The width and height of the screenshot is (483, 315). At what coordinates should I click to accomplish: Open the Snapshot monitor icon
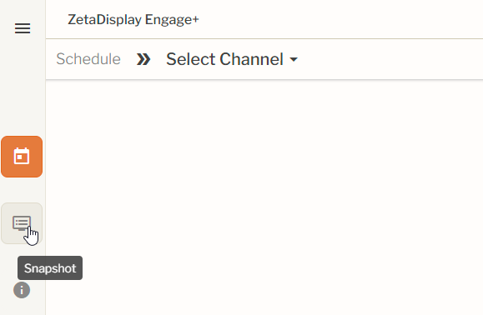point(22,223)
